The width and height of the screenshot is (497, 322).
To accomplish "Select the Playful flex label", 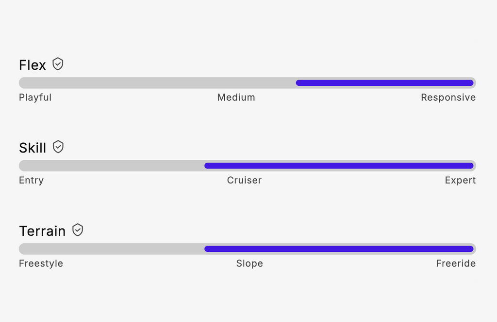I will click(x=35, y=97).
